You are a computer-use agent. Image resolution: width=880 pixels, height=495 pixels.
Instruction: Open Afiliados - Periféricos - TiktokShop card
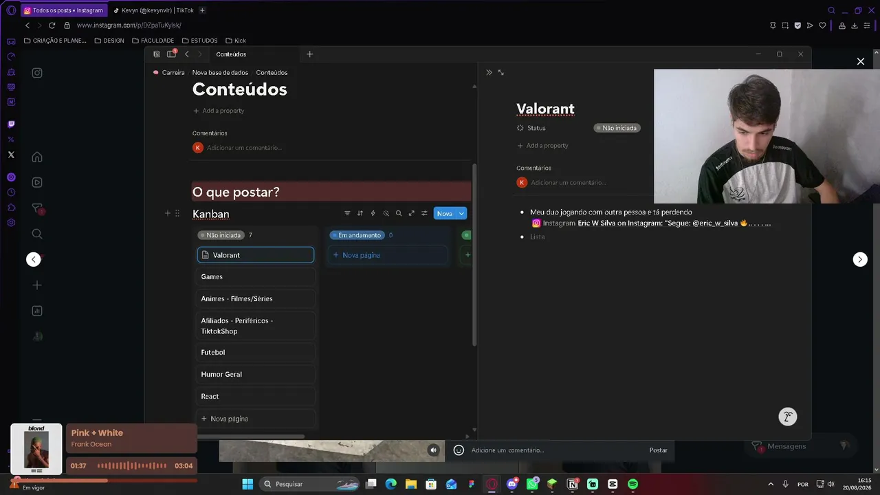click(x=256, y=326)
